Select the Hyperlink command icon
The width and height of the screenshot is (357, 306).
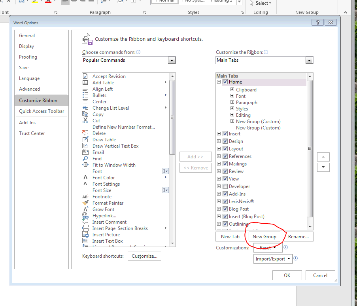(85, 216)
